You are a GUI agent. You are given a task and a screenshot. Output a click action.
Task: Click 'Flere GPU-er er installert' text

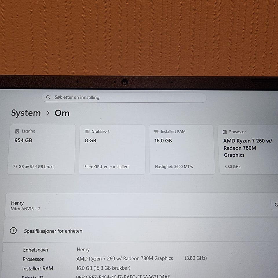point(106,167)
